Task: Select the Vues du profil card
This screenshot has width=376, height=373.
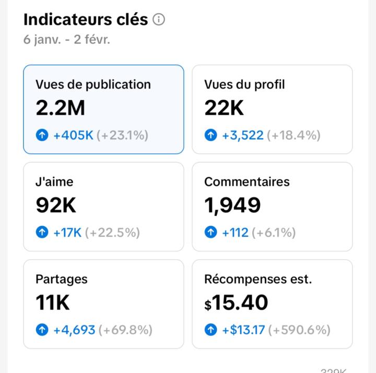Action: click(272, 109)
